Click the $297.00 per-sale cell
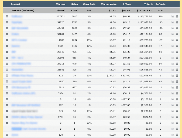This screenshot has height=138, width=182. click(126, 105)
